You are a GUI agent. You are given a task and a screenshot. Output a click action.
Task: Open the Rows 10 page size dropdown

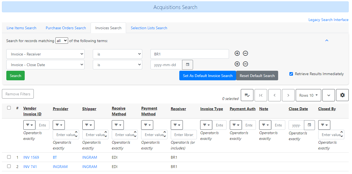(308, 95)
